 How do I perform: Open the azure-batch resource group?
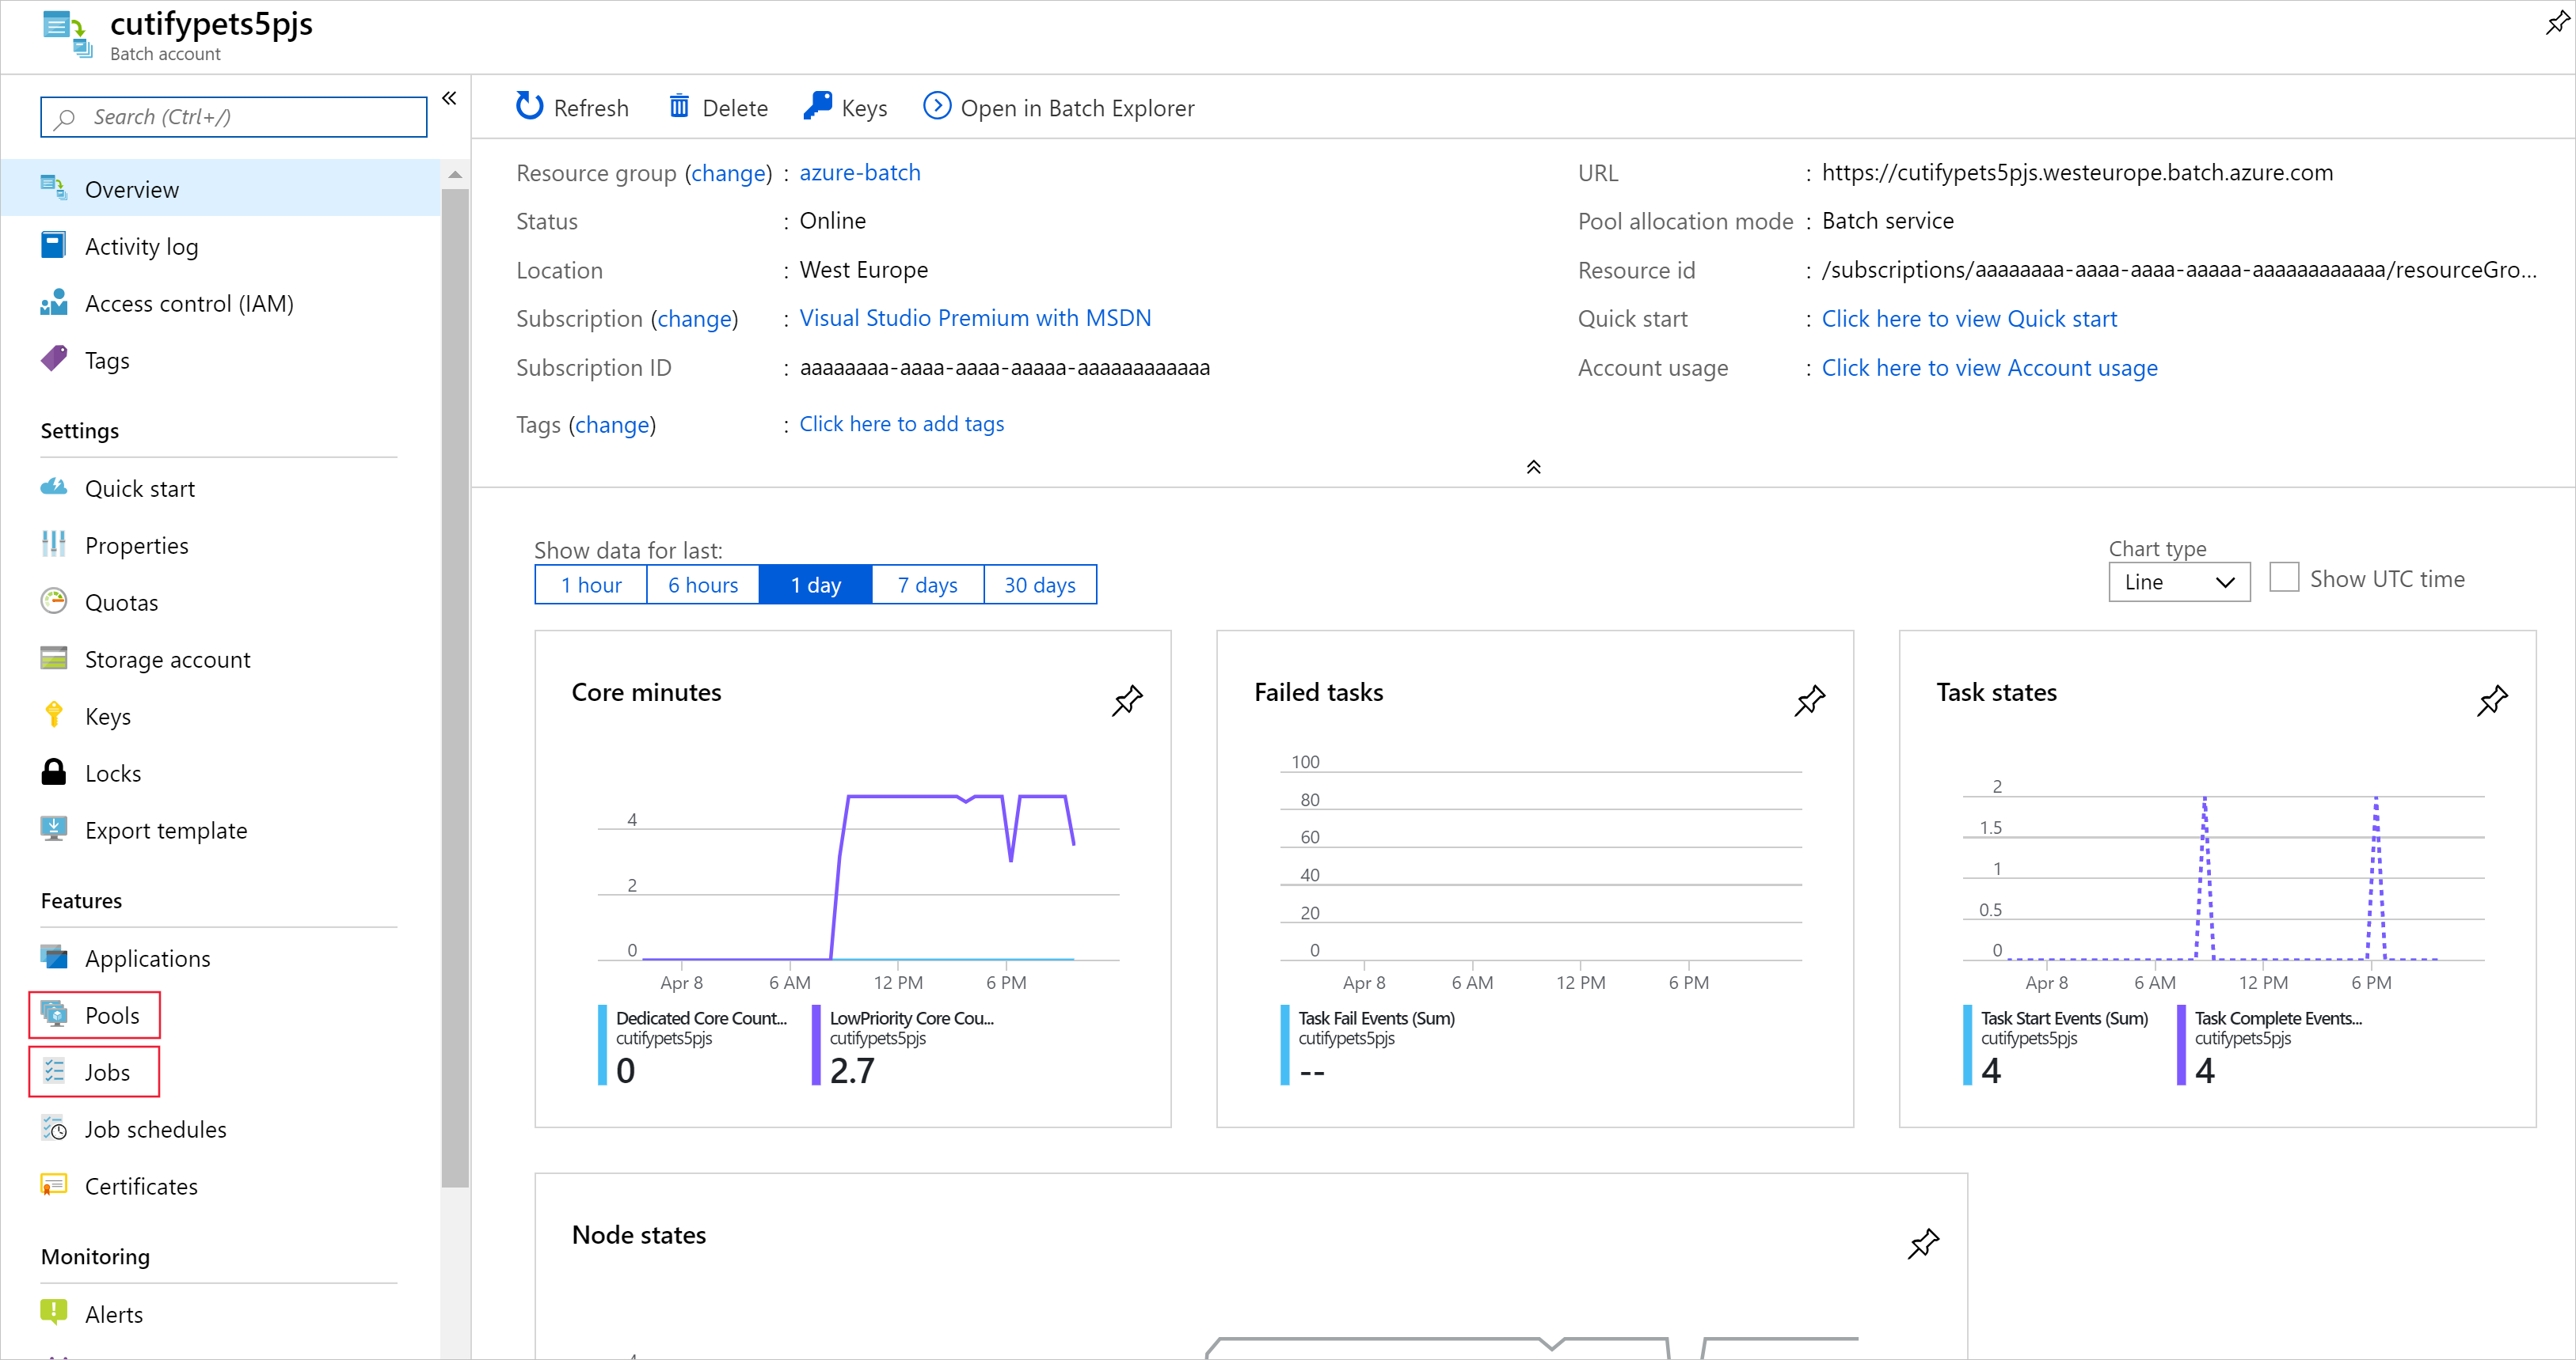pyautogui.click(x=859, y=172)
